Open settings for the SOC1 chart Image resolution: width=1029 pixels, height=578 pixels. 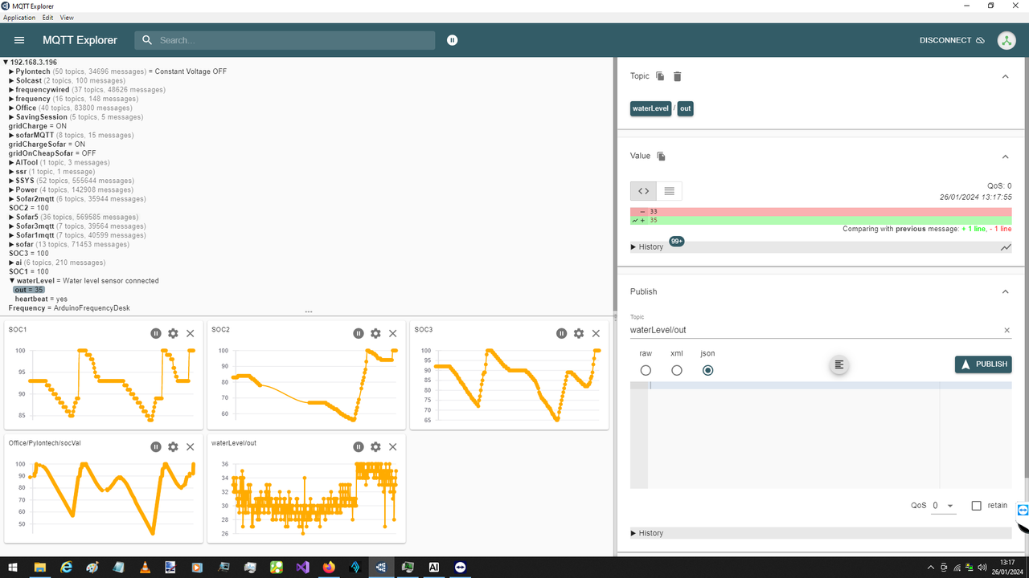click(173, 333)
